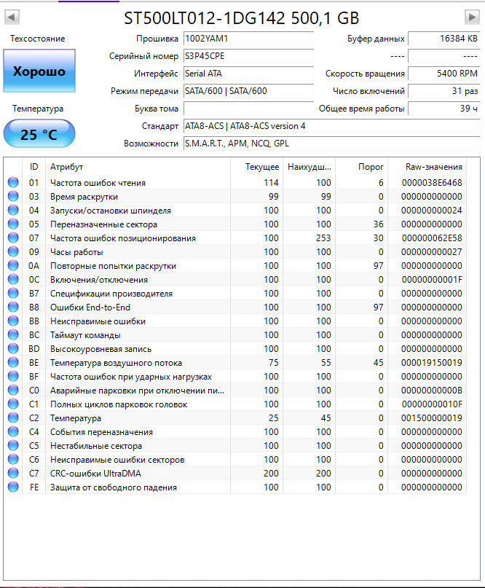This screenshot has height=588, width=485.
Task: Click status orb for Температура воздушного потока
Action: [13, 363]
